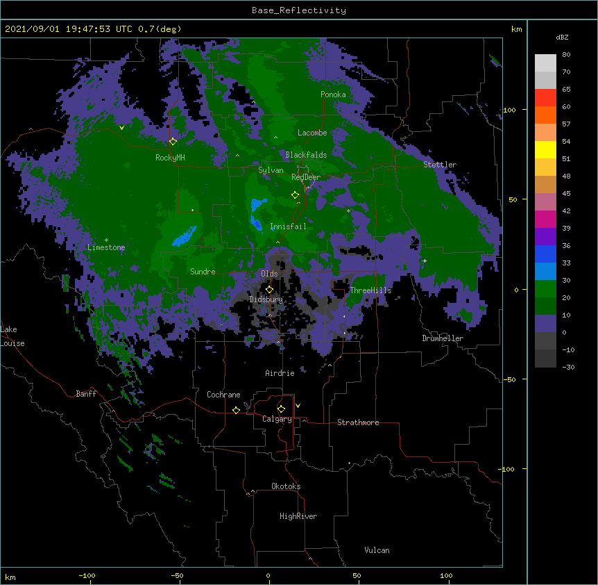Click the Okotoks town label
This screenshot has width=598, height=585.
click(286, 486)
